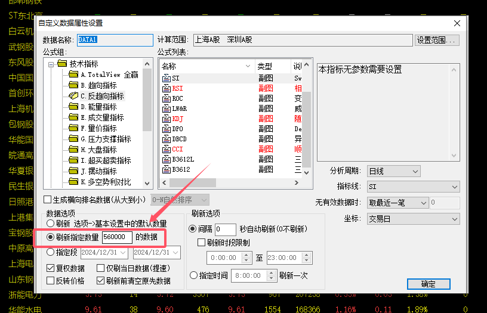Viewport: 487px width, 313px height.
Task: Click formula list vertical scrollbar thumb
Action: 306,129
